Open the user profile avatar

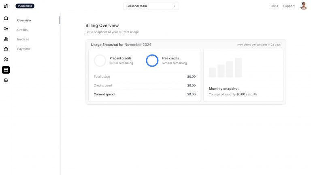coord(303,6)
